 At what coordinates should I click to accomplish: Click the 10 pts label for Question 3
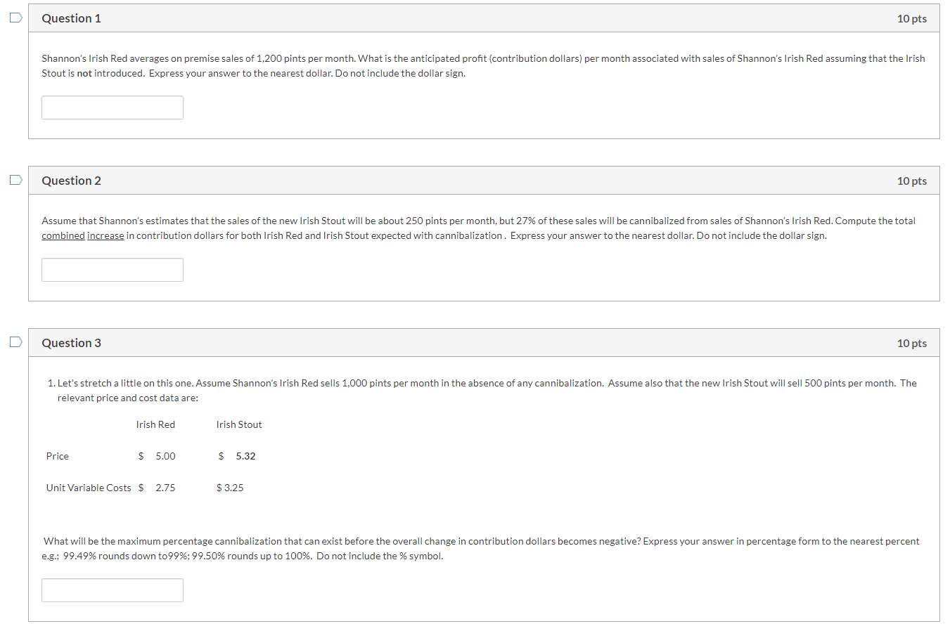click(911, 344)
